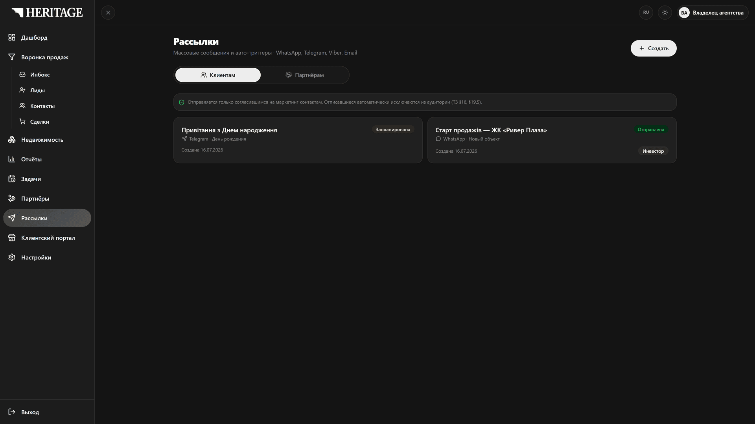Click the WhatsApp · Новый объект label
The width and height of the screenshot is (755, 424).
(471, 139)
